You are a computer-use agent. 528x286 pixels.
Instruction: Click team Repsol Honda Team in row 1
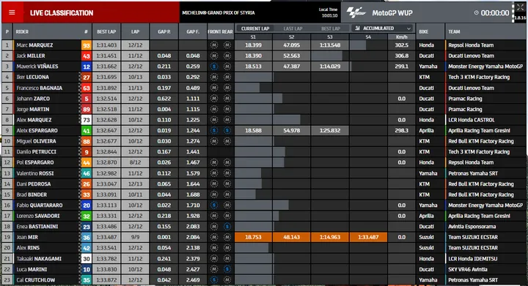[x=471, y=45]
